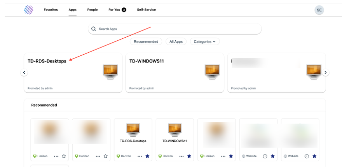Open the three-dot menu for recommended TD-WINDOWS11
This screenshot has width=342, height=167.
pos(181,156)
